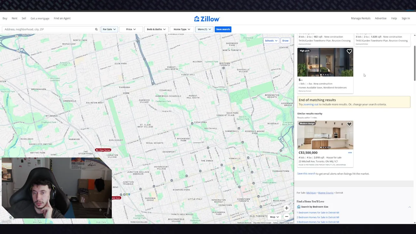Click the 'zooming out' link

(x=311, y=104)
